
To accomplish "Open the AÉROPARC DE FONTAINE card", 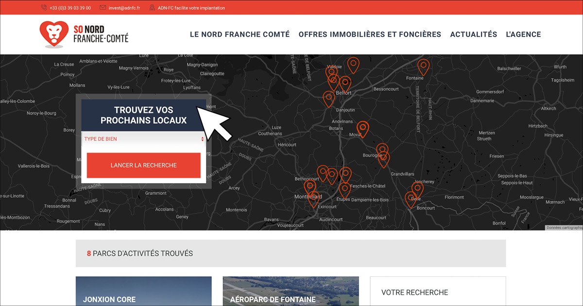I will point(291,291).
